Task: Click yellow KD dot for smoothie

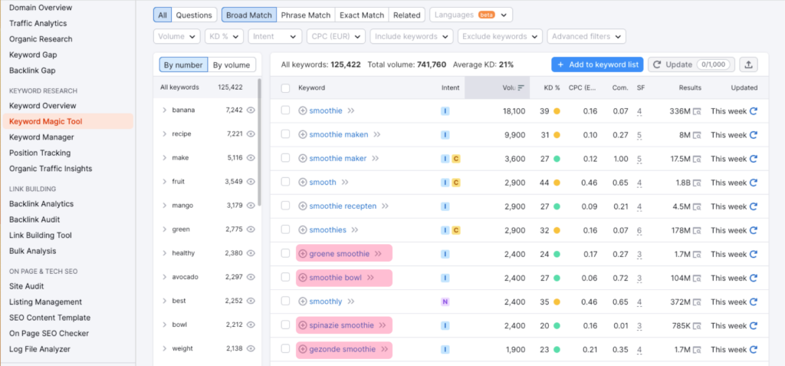Action: coord(557,111)
